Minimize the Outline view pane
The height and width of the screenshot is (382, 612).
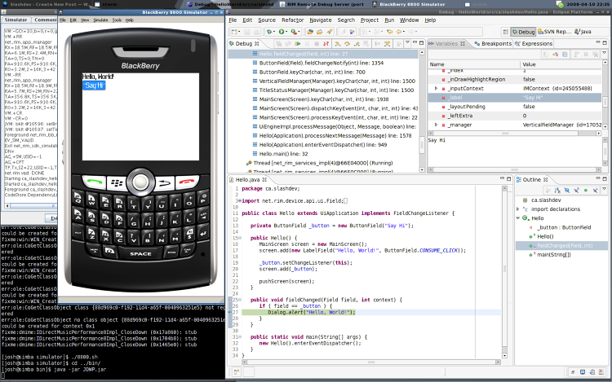point(598,178)
